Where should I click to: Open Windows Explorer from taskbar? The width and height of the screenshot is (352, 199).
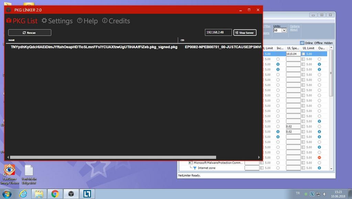[39, 194]
